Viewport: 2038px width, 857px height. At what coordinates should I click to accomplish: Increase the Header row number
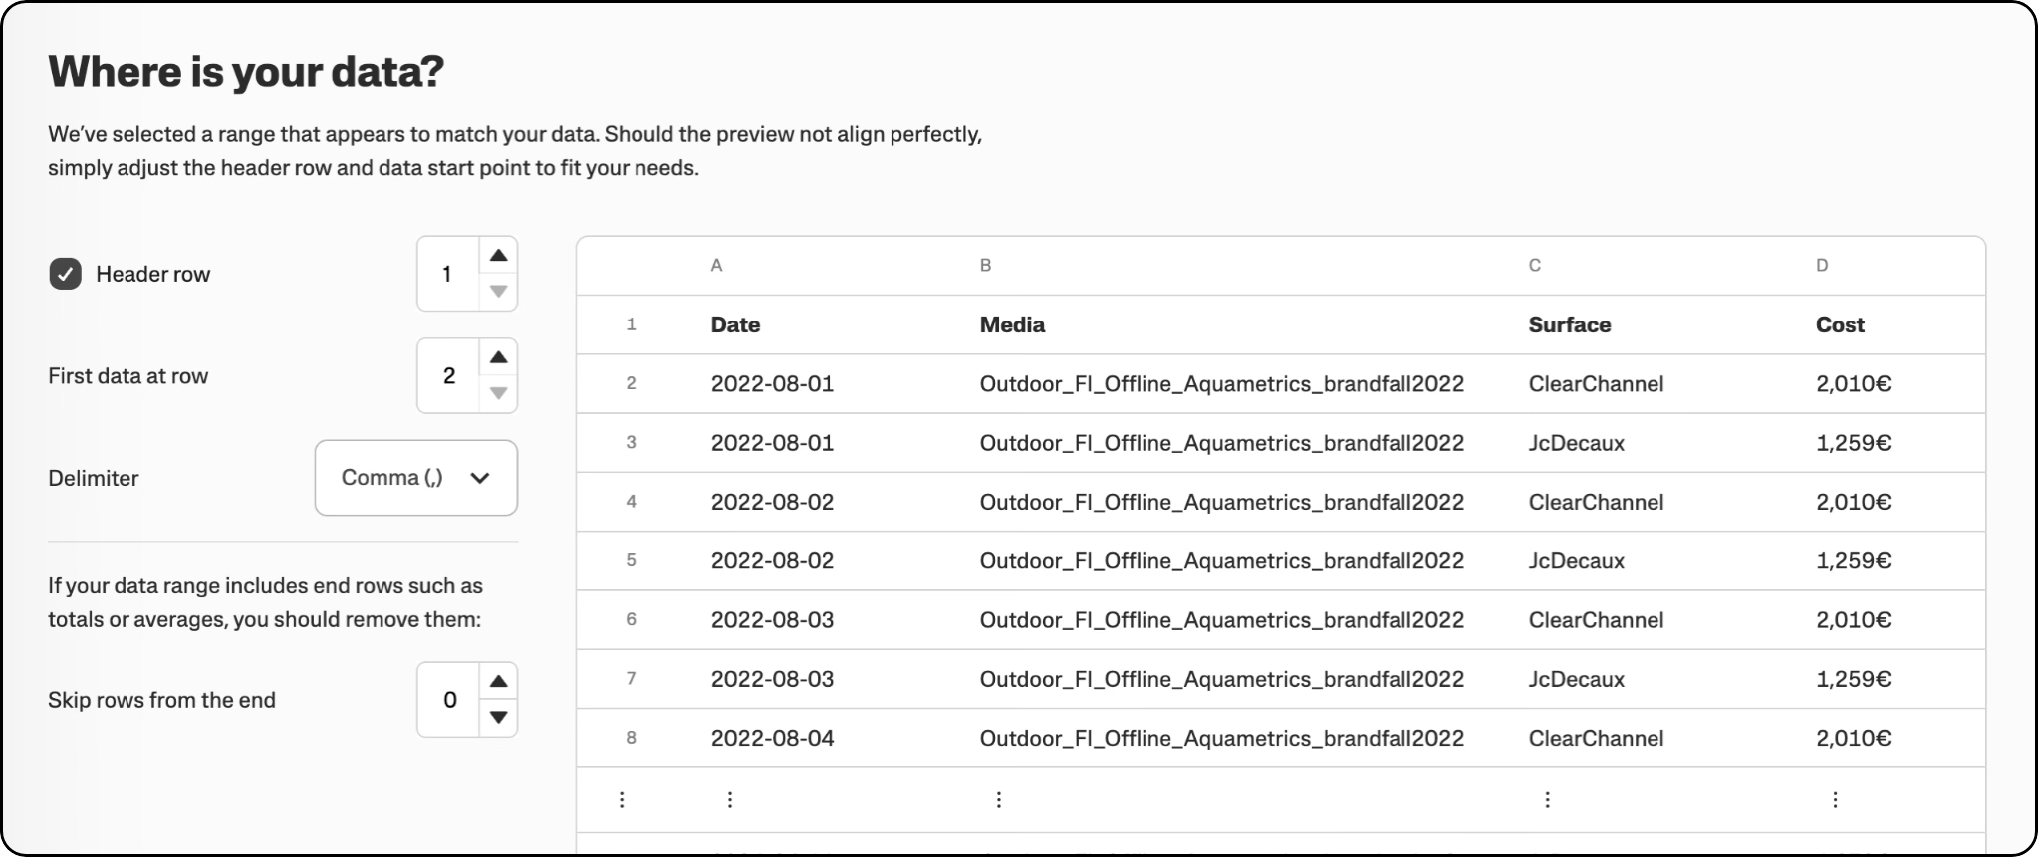point(498,256)
